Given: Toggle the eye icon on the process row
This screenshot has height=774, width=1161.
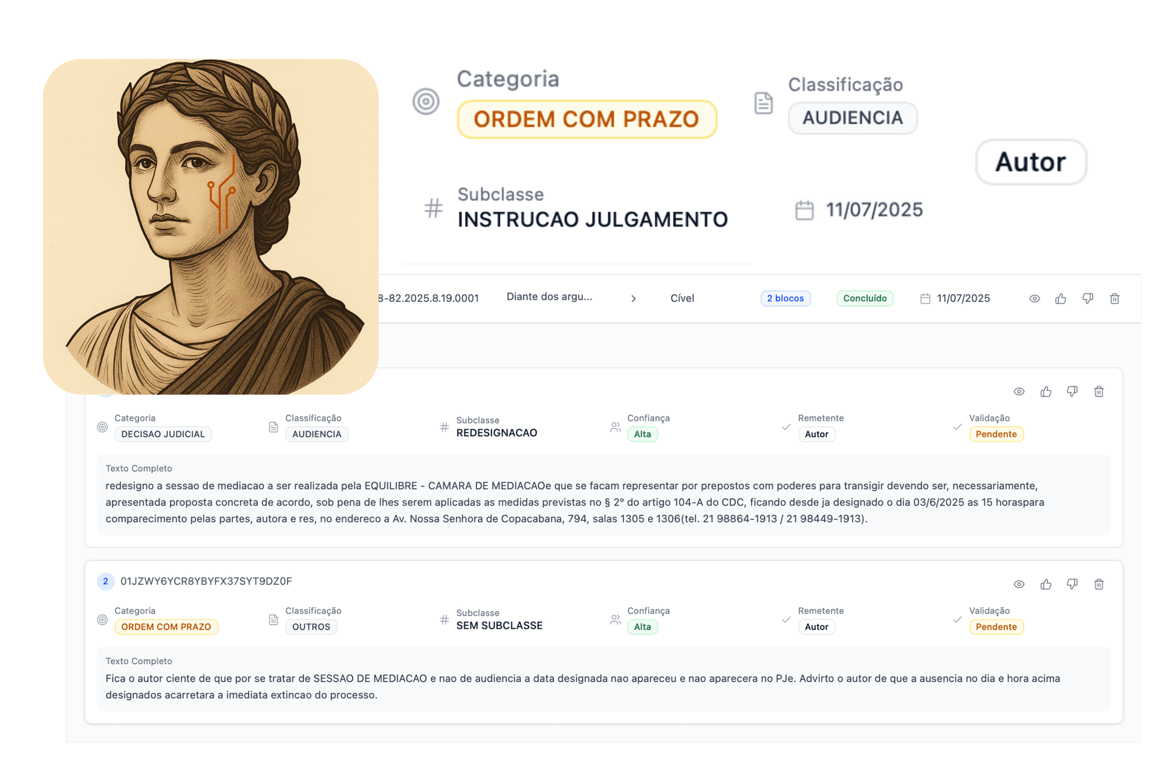Looking at the screenshot, I should (1034, 298).
